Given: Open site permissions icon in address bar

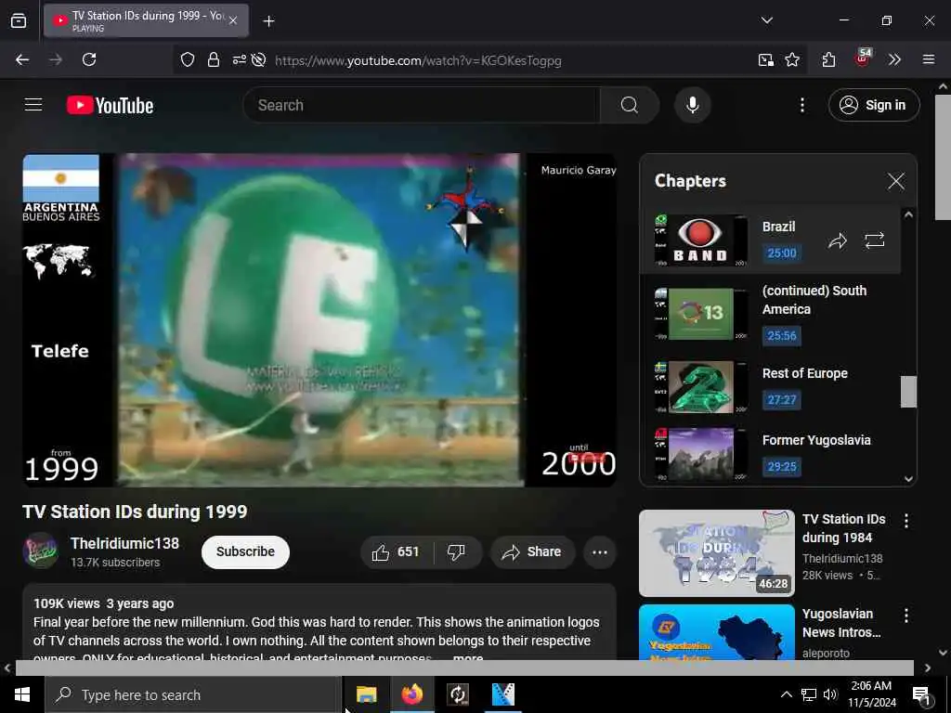Looking at the screenshot, I should 239,59.
